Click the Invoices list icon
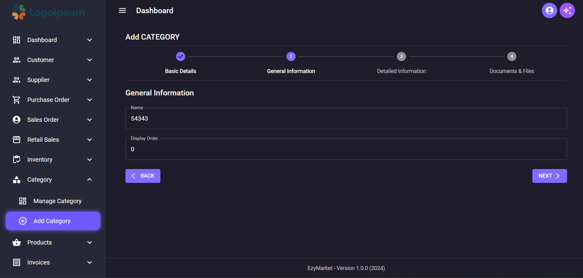 17,262
